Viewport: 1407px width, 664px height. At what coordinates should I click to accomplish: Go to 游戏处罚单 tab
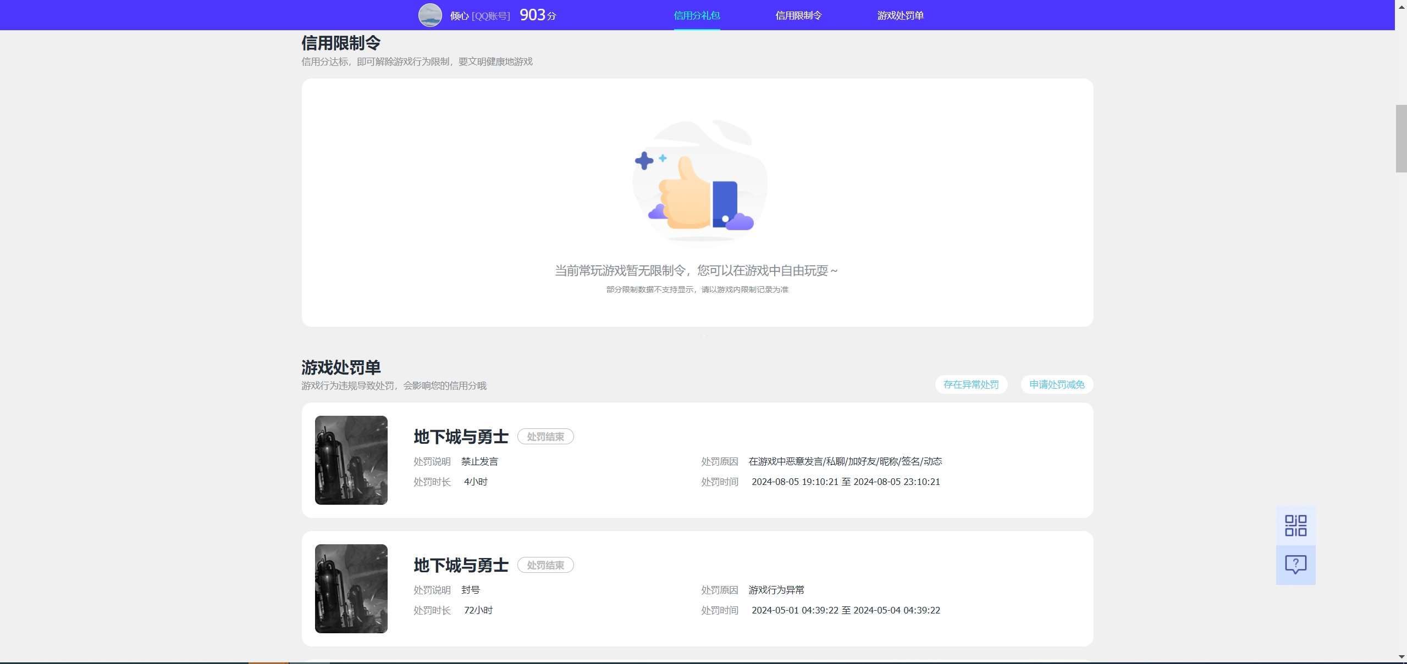pos(900,15)
